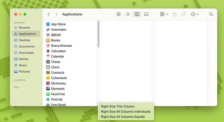
Task: Click the Pictures icon in the sidebar
Action: [16, 72]
